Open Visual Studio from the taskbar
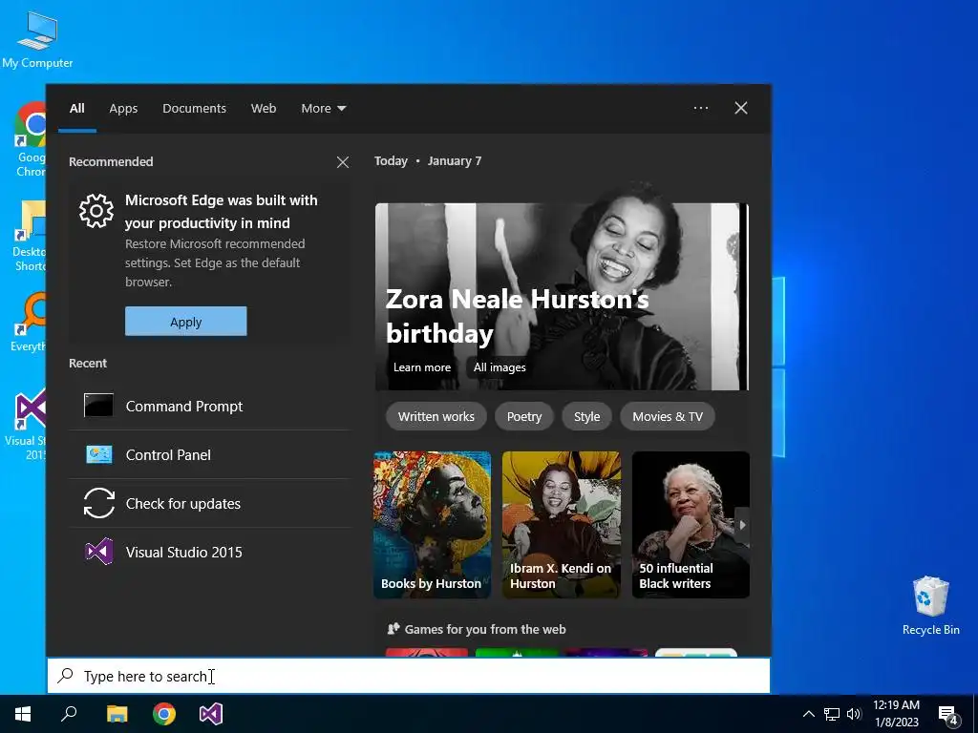Image resolution: width=978 pixels, height=733 pixels. click(x=211, y=714)
